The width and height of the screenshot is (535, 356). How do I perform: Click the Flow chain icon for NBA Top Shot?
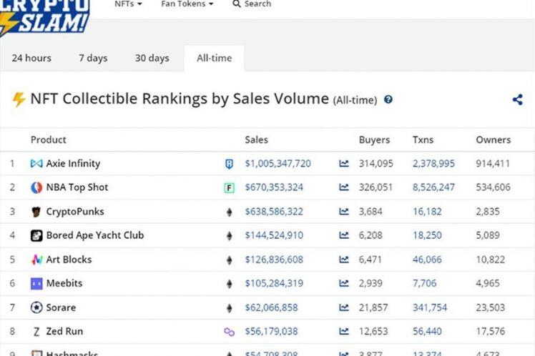[x=230, y=188]
